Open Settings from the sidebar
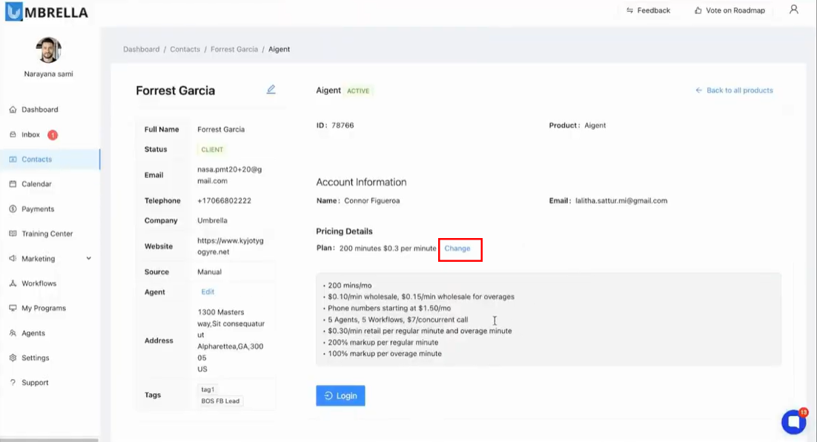The image size is (817, 442). pyautogui.click(x=35, y=358)
